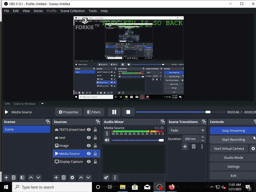Lock the TEXT3 source
The width and height of the screenshot is (256, 192).
tap(95, 130)
